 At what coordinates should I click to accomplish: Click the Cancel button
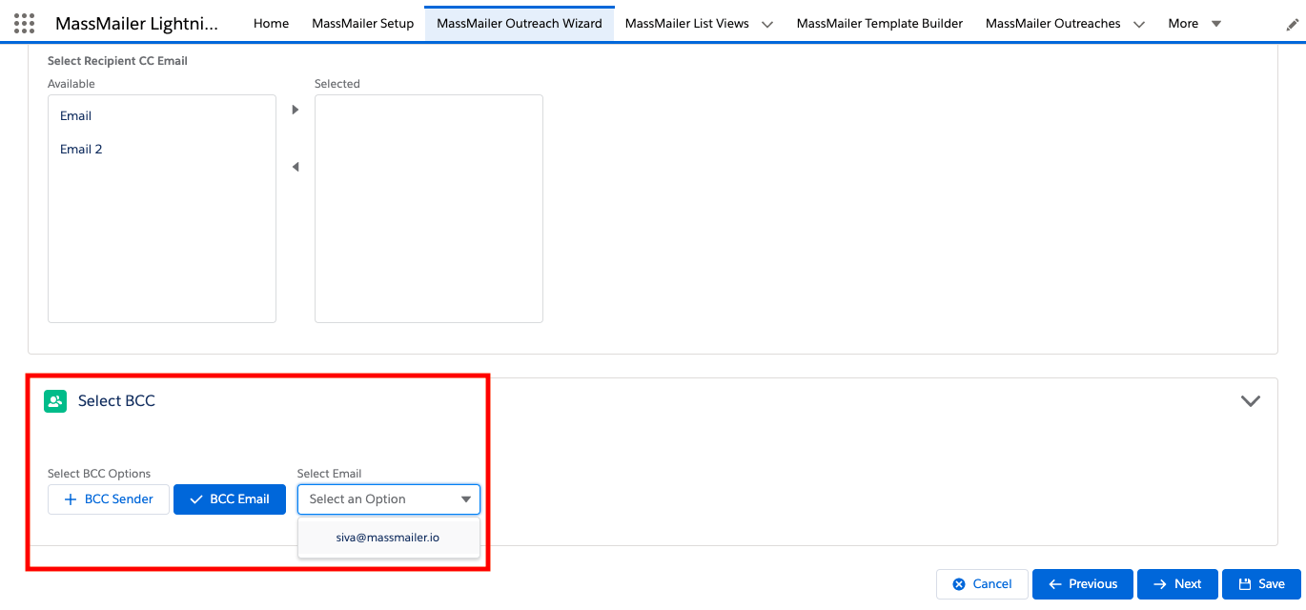tap(982, 584)
